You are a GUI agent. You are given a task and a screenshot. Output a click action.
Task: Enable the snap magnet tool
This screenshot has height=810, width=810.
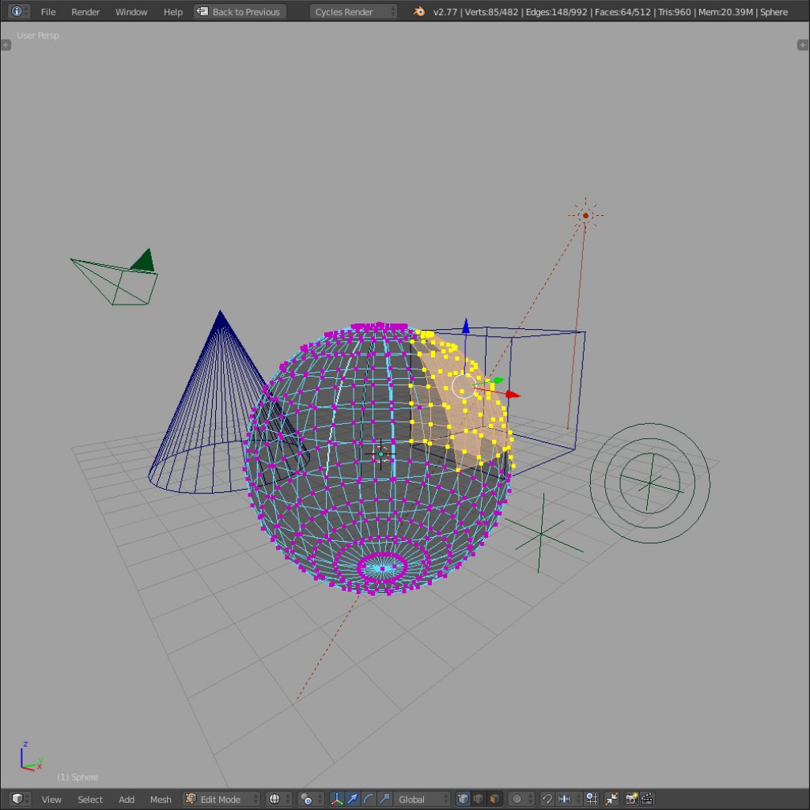click(x=547, y=799)
